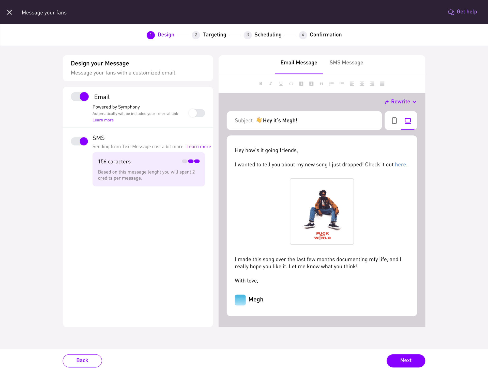The image size is (488, 373).
Task: Edit the email Subject field
Action: (304, 120)
